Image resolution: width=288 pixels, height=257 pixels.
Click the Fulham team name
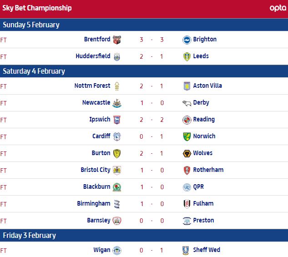click(203, 204)
